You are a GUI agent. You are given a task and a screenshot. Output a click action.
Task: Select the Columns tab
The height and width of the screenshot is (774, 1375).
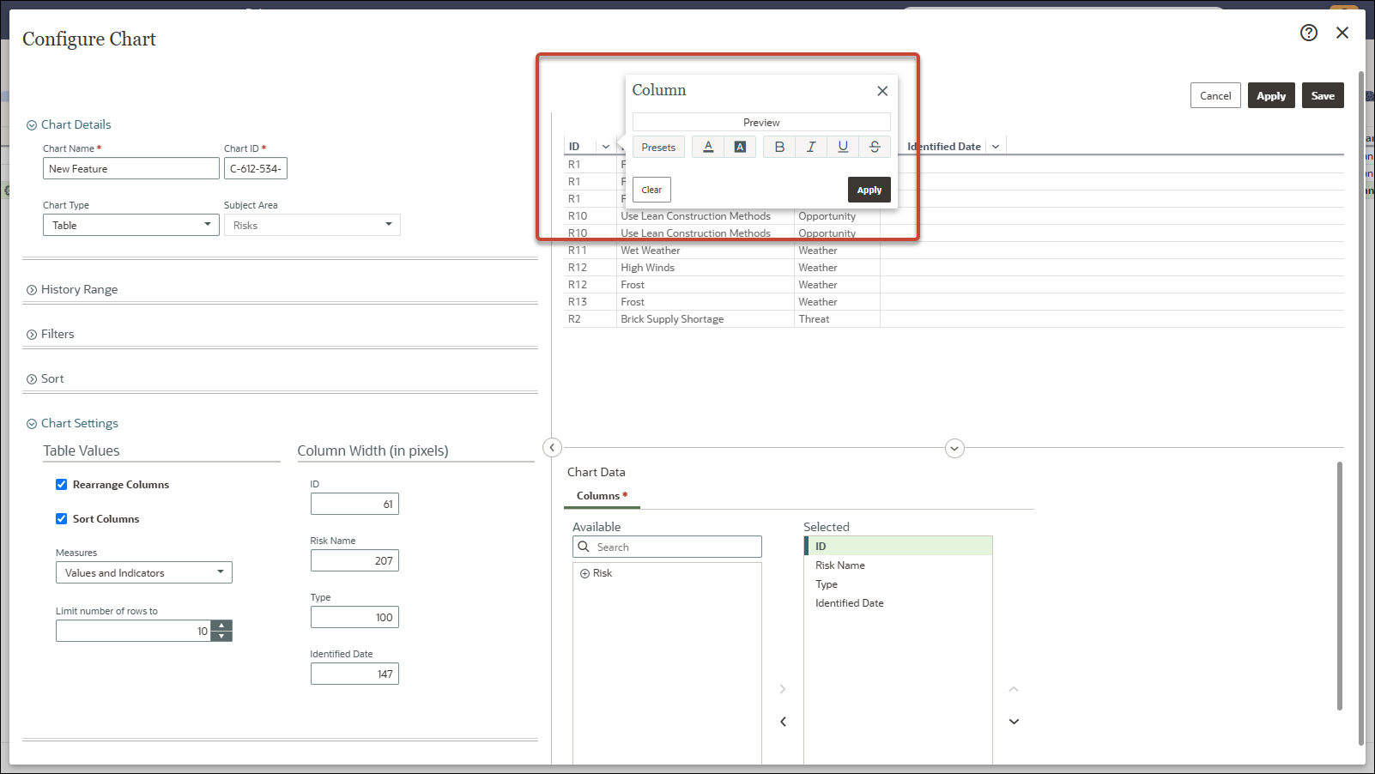tap(602, 496)
